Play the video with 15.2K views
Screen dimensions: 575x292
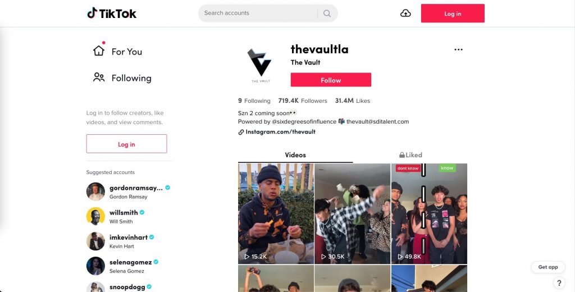coord(276,214)
